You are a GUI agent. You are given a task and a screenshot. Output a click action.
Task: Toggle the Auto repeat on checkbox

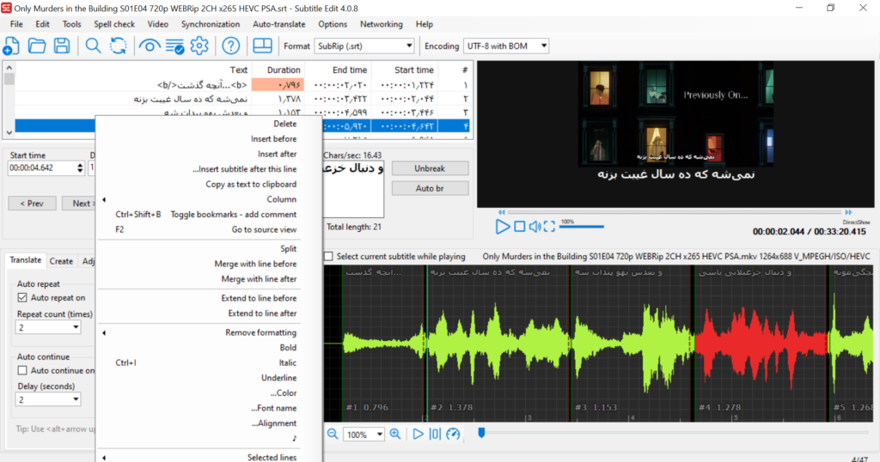[x=23, y=298]
